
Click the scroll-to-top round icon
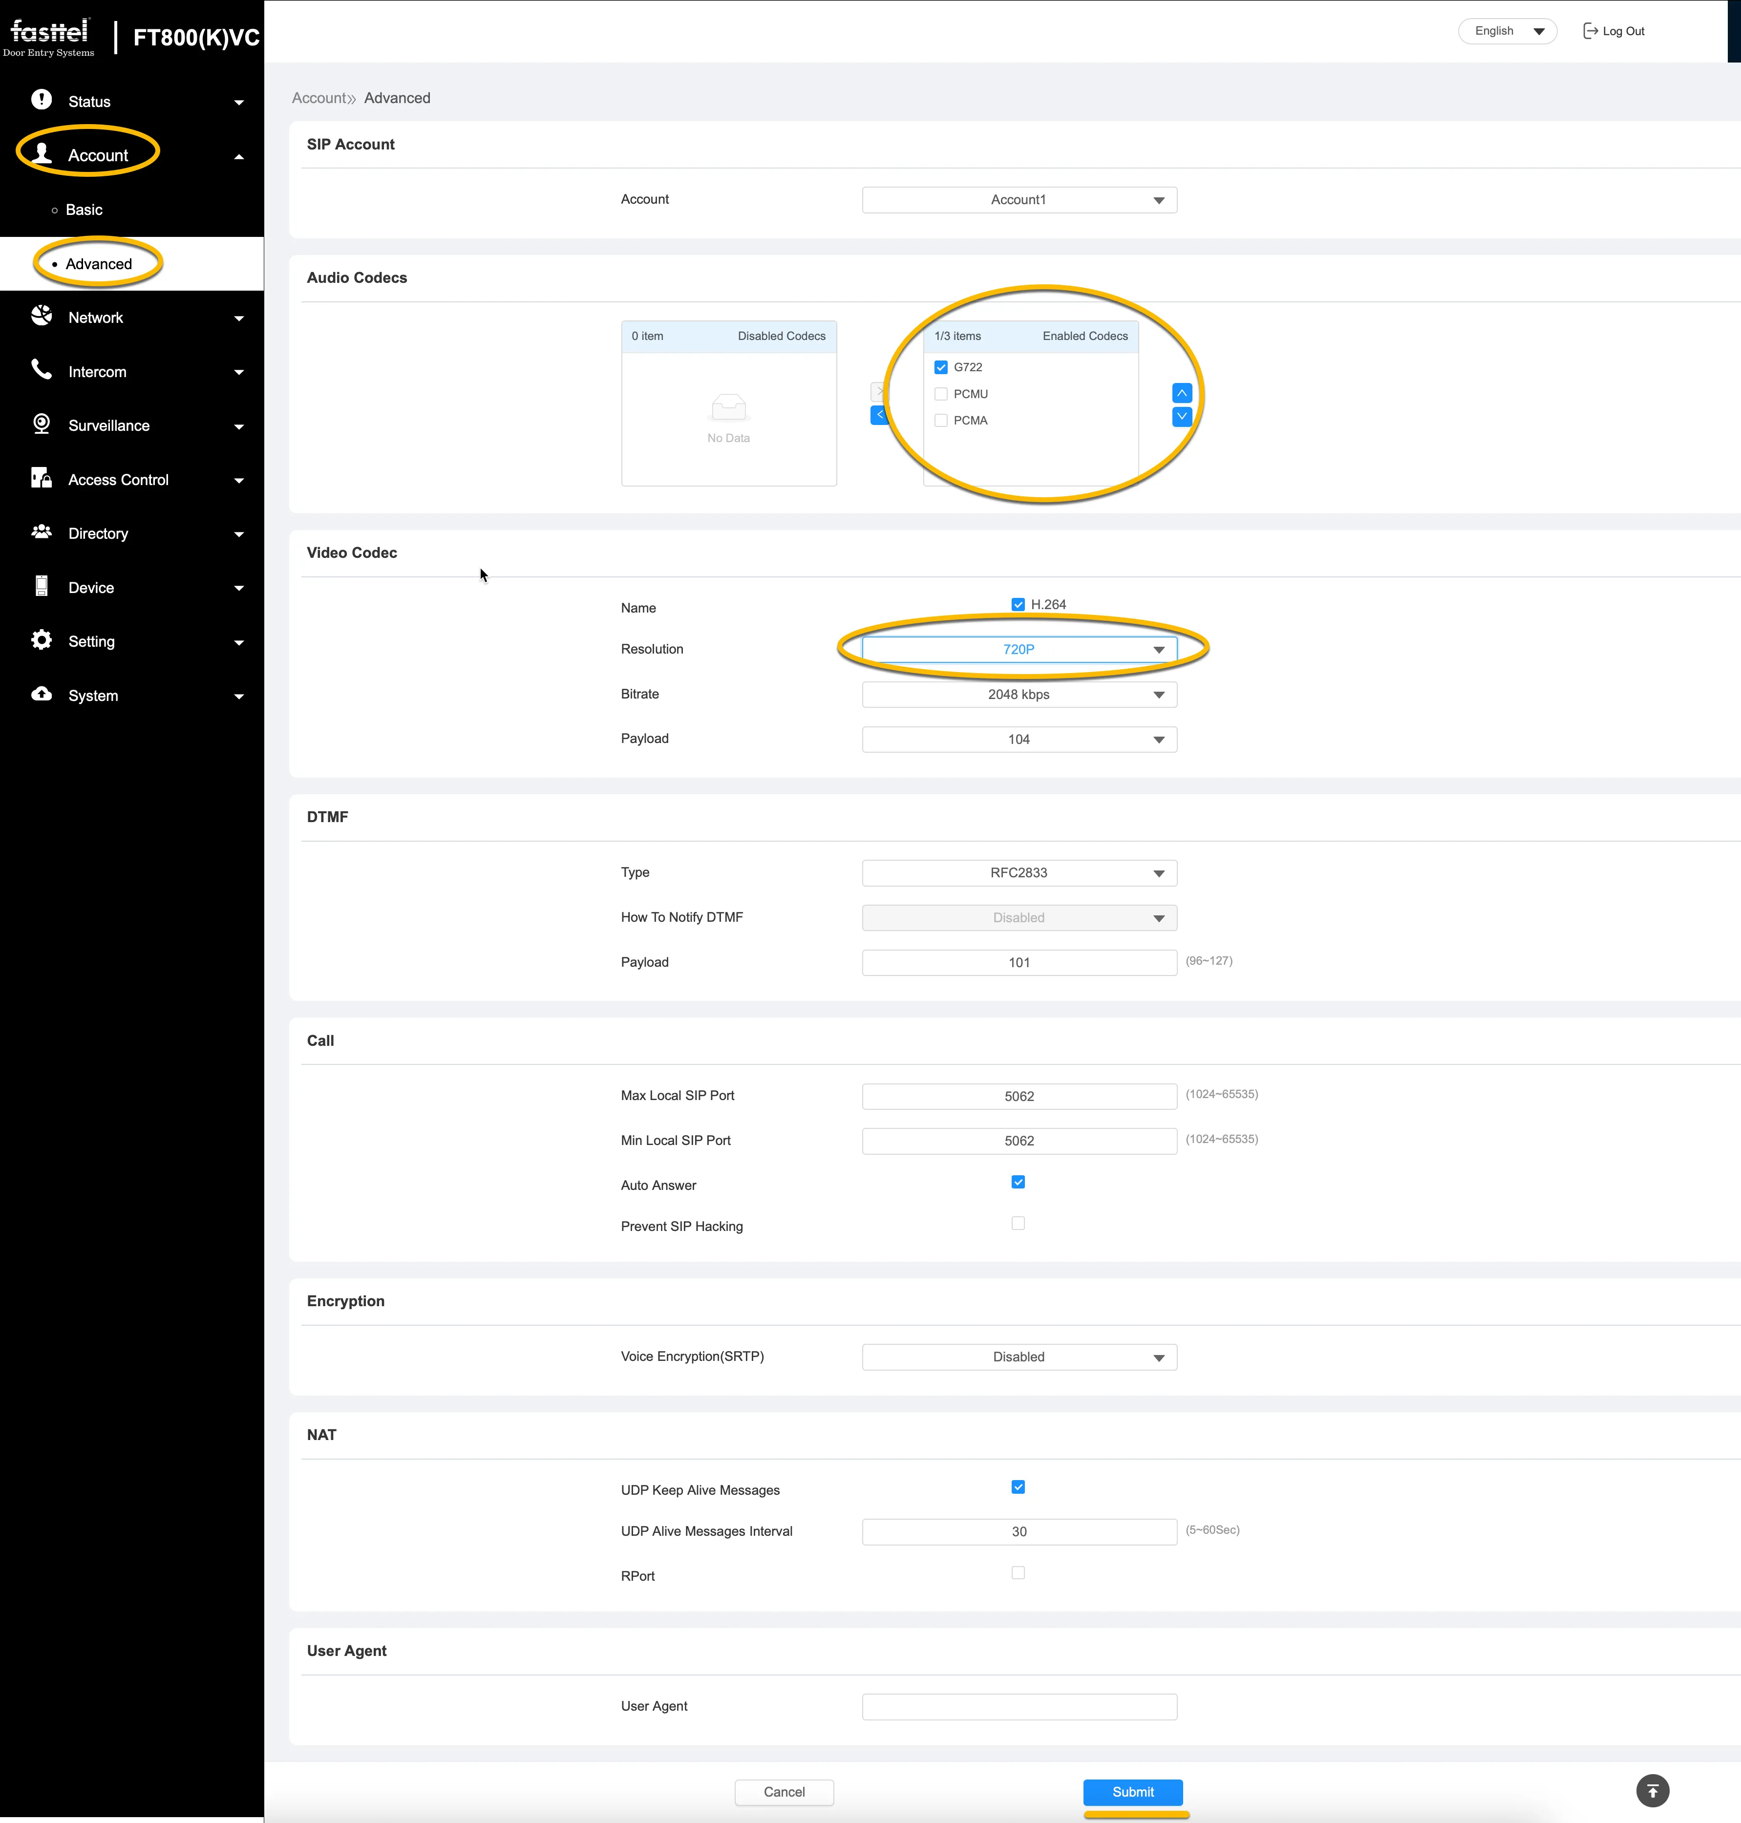click(1652, 1790)
